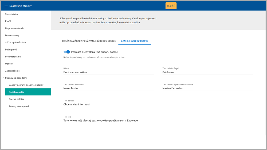Click the Text tlačidla Zamietnuť field
The width and height of the screenshot is (267, 150).
tap(109, 88)
